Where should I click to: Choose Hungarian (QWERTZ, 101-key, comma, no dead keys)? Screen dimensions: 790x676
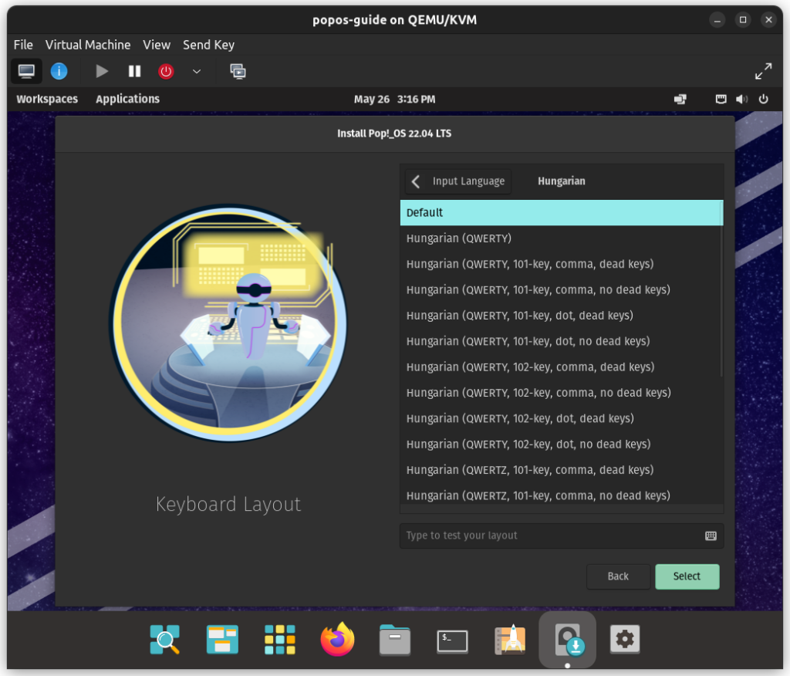562,495
